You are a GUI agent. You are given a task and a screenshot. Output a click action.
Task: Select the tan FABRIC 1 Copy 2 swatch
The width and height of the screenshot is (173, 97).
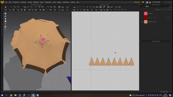[146, 22]
